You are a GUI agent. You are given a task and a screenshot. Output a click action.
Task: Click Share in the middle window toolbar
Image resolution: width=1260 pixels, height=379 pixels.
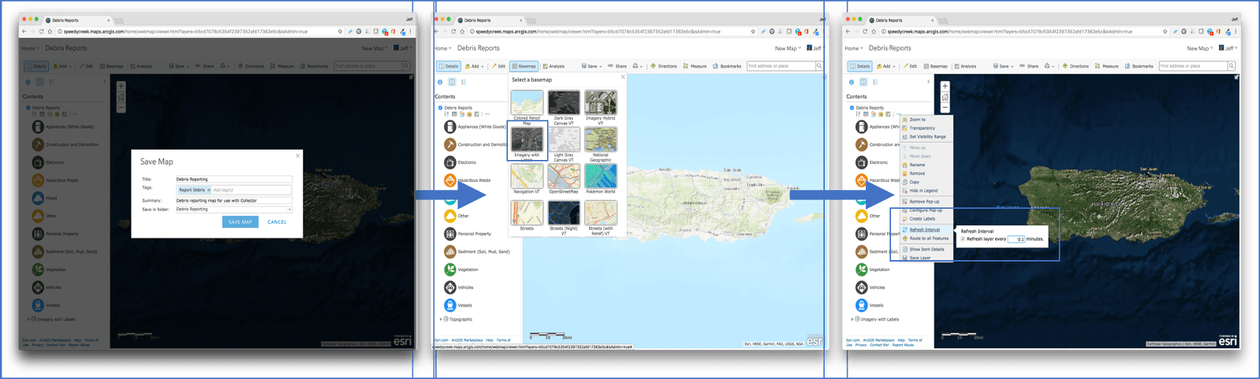pyautogui.click(x=617, y=66)
